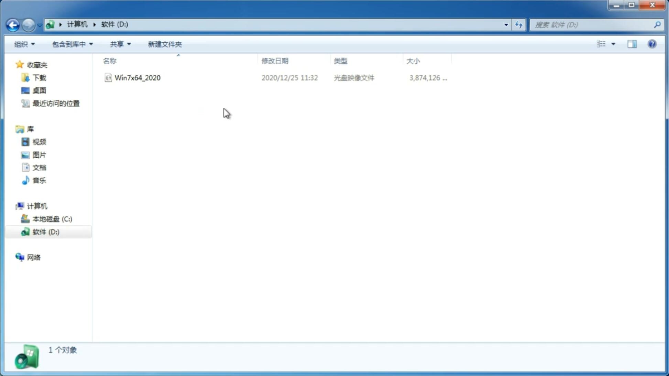Click 新建文件夹 (New Folder) button

point(164,44)
